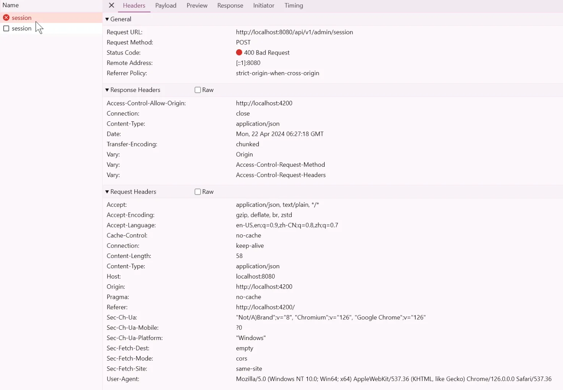Click the Status Code label

[124, 53]
